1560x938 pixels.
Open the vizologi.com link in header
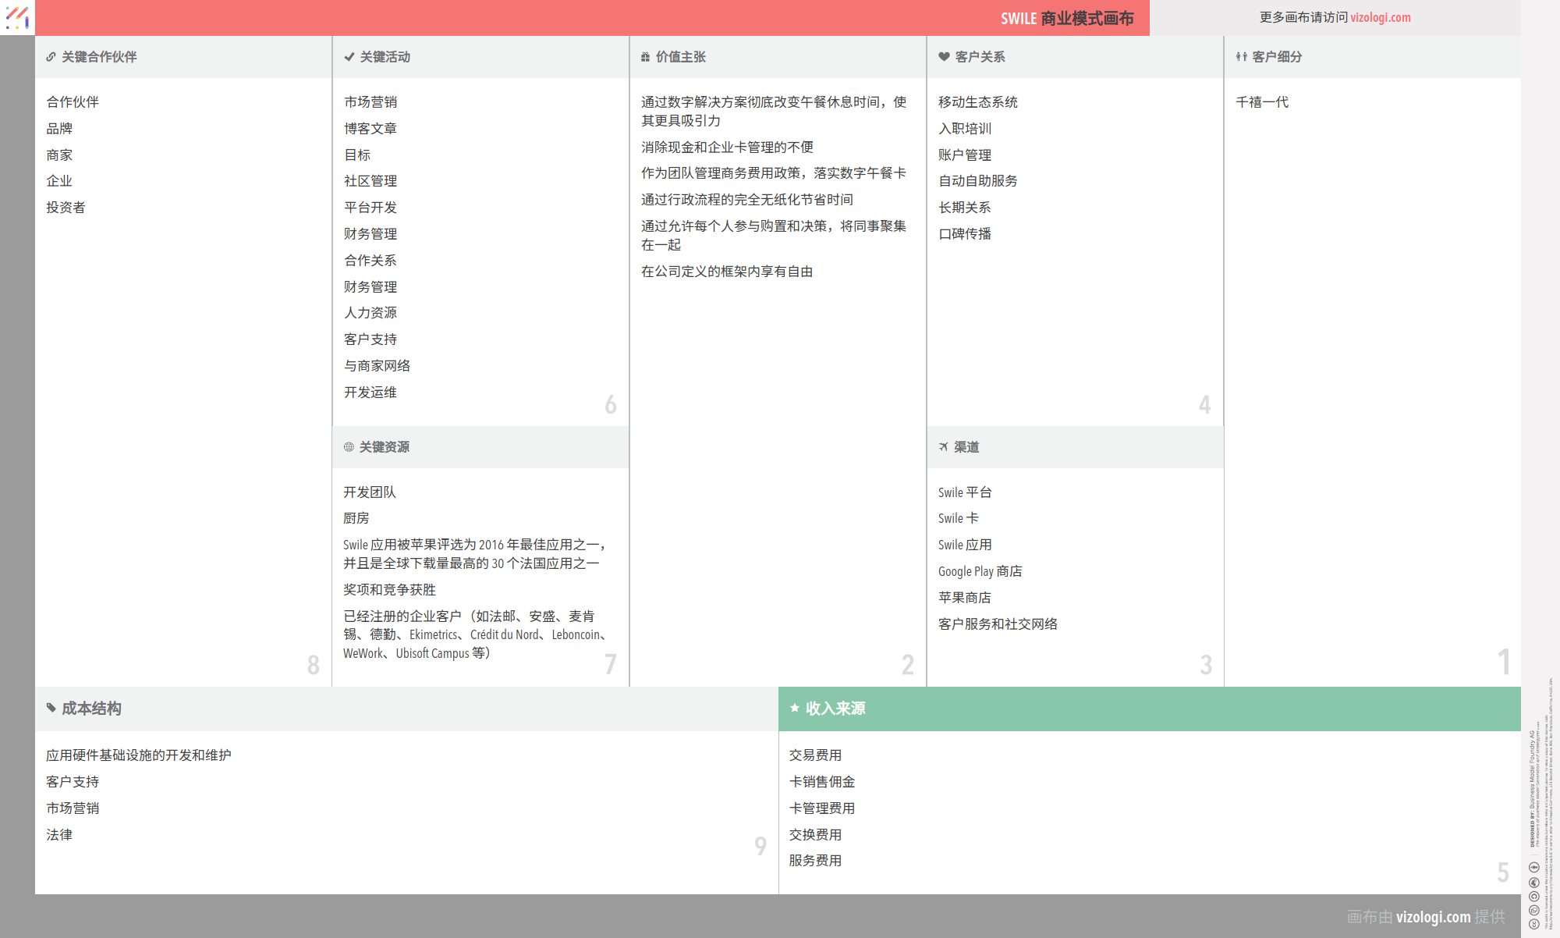1380,17
